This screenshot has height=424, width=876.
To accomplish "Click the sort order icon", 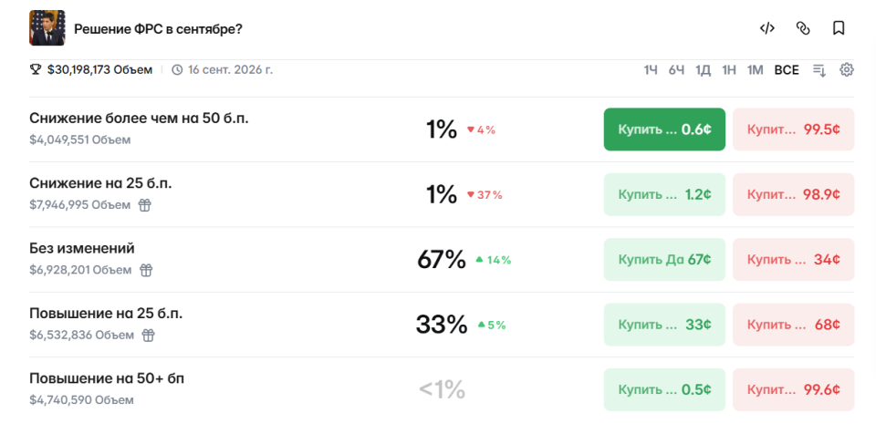I will click(819, 70).
